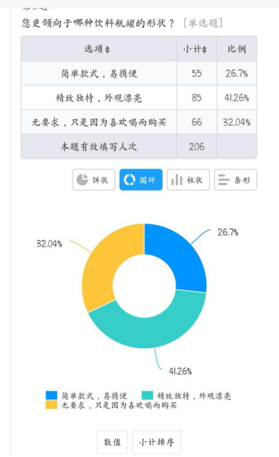Switch to the 条形 horizontal bar view
The image size is (279, 457).
pos(235,180)
